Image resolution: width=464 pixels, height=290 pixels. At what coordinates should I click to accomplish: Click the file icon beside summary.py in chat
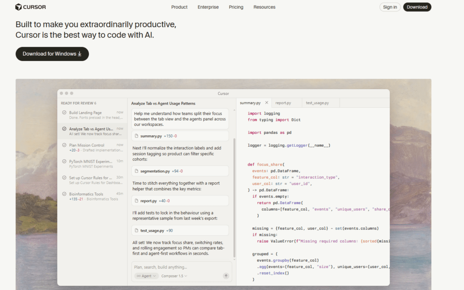(137, 136)
